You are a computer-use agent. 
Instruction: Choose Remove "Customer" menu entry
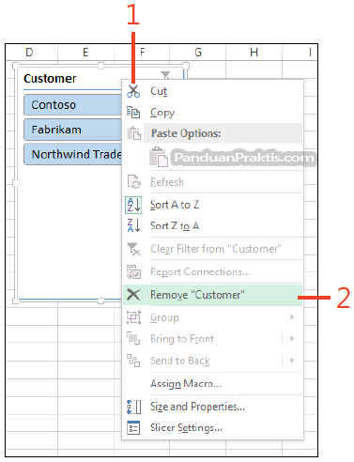[x=212, y=295]
